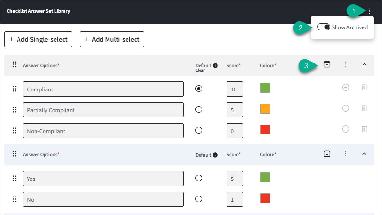Click drag handle of the No row
Image resolution: width=382 pixels, height=215 pixels.
[x=14, y=199]
